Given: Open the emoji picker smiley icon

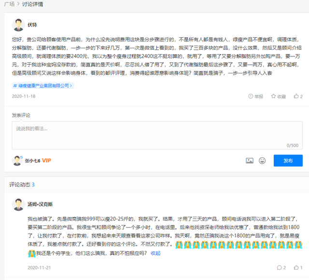Looking at the screenshot, I should pos(262,160).
